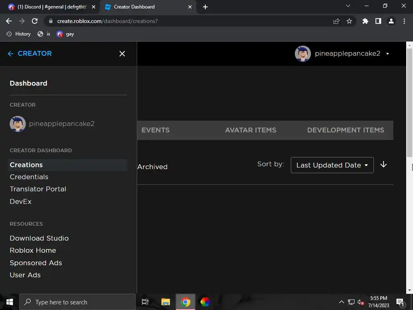Open Credentials in the sidebar
This screenshot has width=413, height=310.
pos(29,177)
